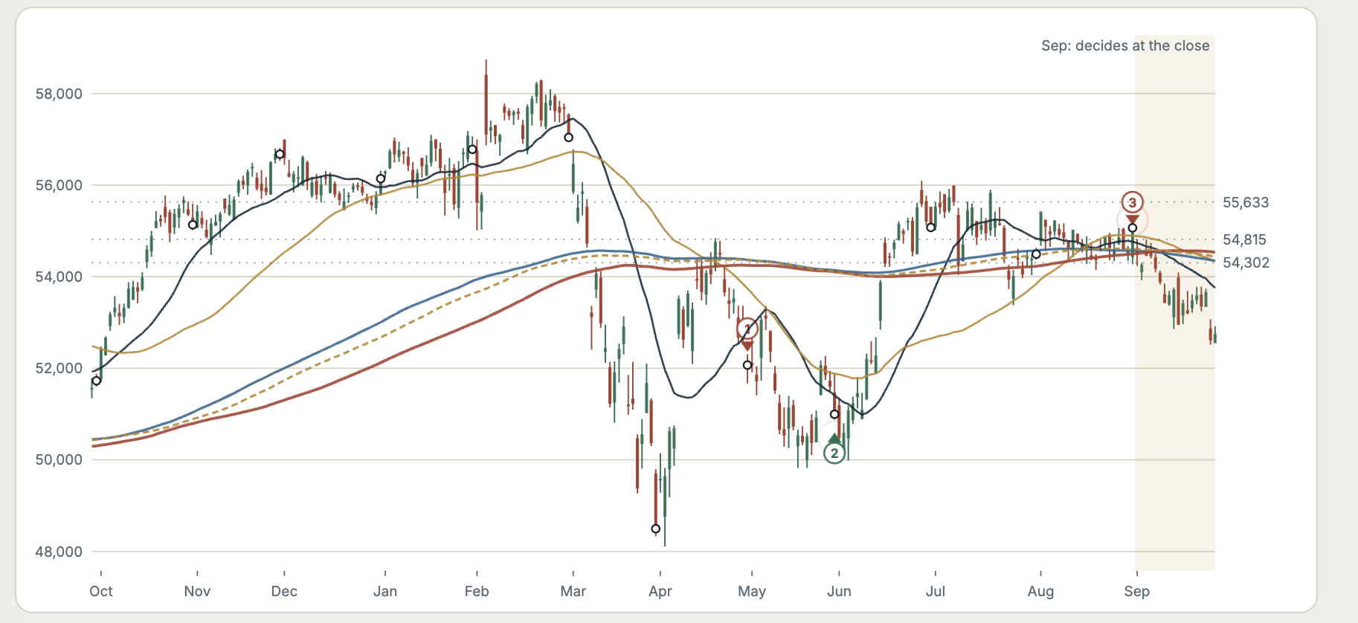The image size is (1358, 623).
Task: Select the 52,000 y-axis label
Action: click(x=59, y=368)
